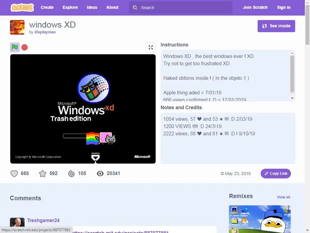Enter fullscreen stage mode
The width and height of the screenshot is (310, 233).
151,47
